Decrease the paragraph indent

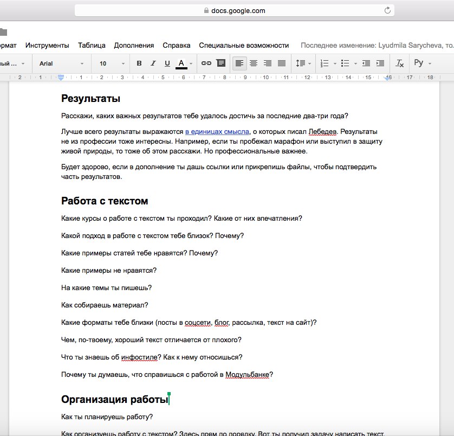coord(366,63)
